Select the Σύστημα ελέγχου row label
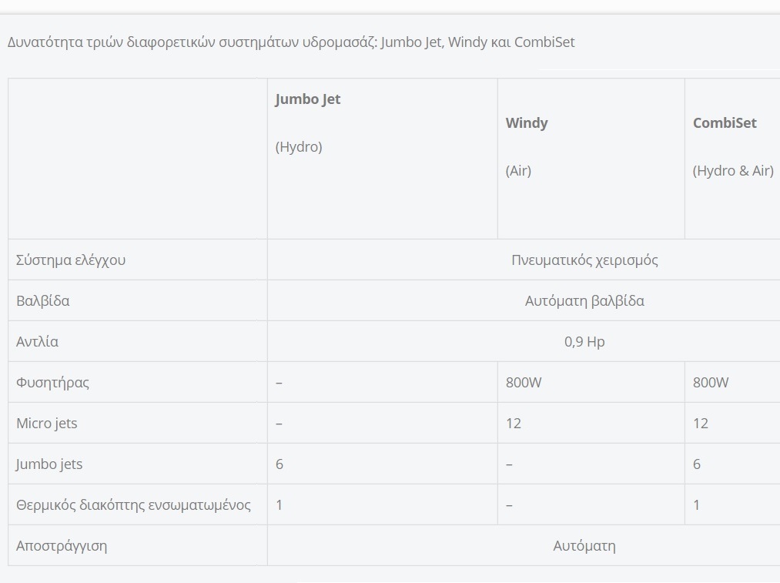 pos(71,260)
